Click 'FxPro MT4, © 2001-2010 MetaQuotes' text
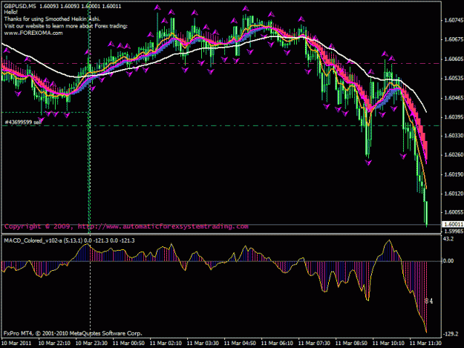Image resolution: width=464 pixels, height=348 pixels. pos(73,333)
